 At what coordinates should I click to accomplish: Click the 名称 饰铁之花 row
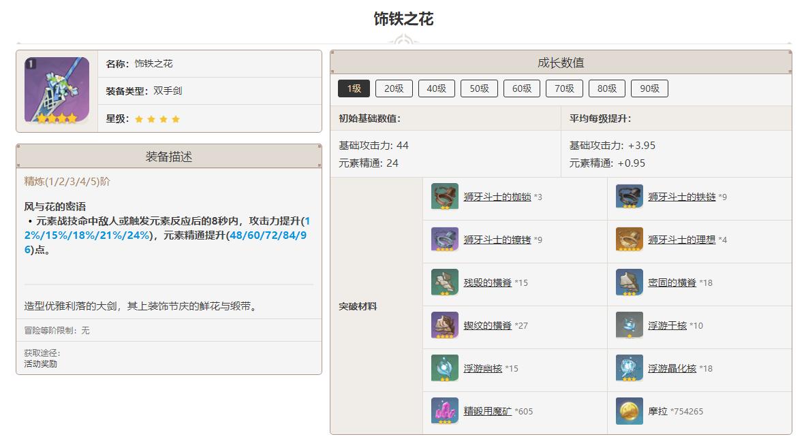210,64
